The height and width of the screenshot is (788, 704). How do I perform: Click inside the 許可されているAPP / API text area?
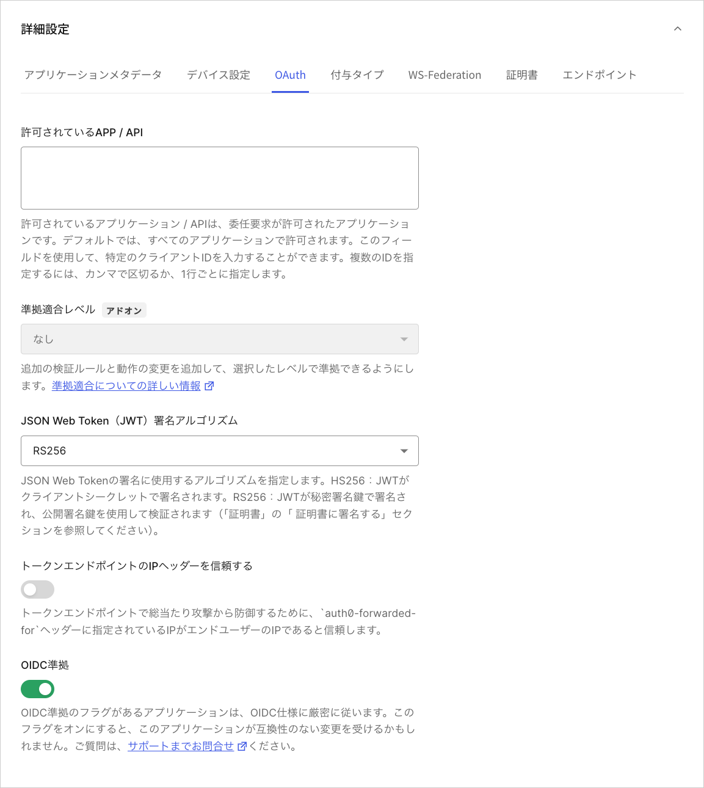[x=219, y=178]
